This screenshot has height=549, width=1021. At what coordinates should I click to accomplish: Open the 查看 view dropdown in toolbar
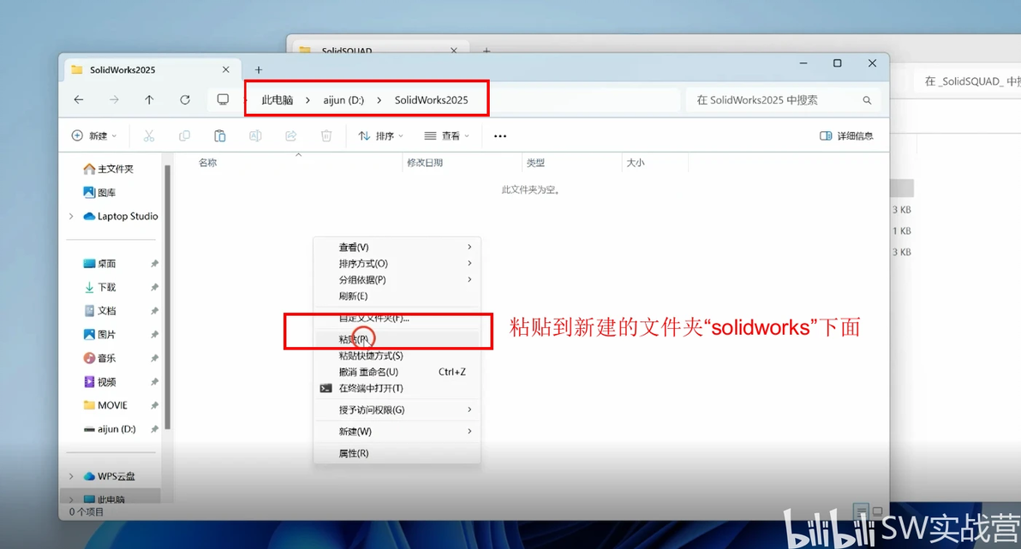click(x=447, y=135)
